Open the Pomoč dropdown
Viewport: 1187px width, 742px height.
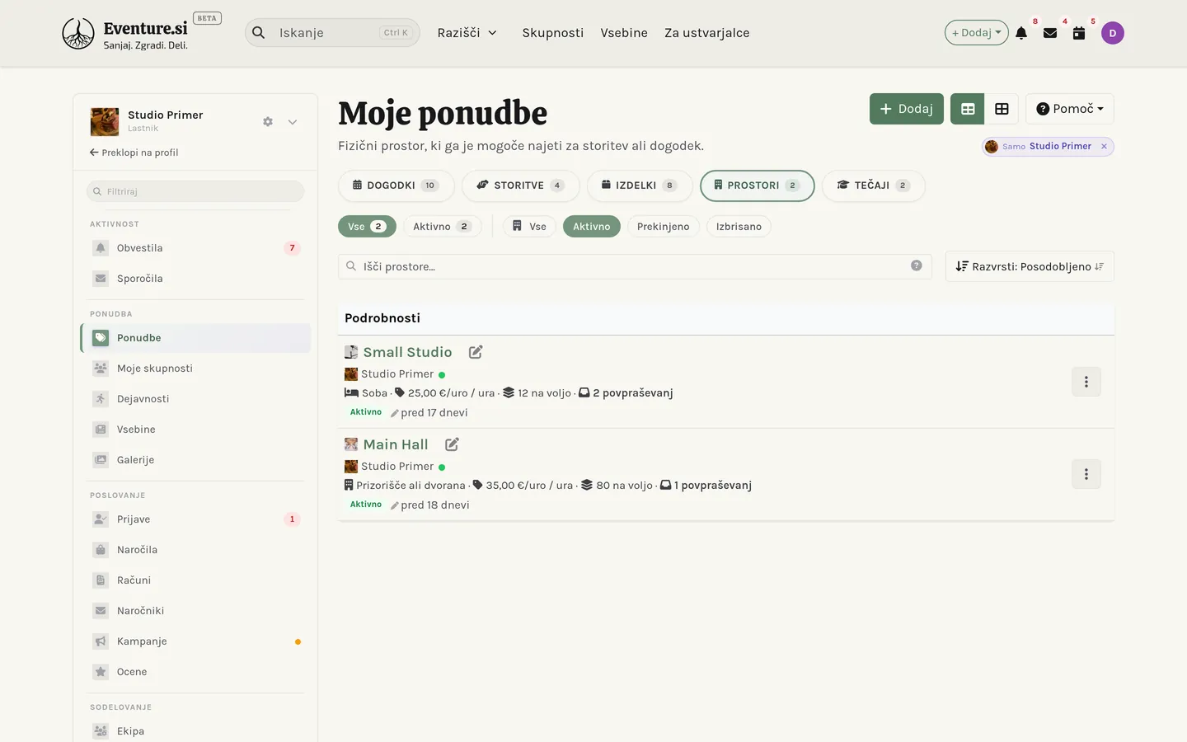tap(1070, 109)
